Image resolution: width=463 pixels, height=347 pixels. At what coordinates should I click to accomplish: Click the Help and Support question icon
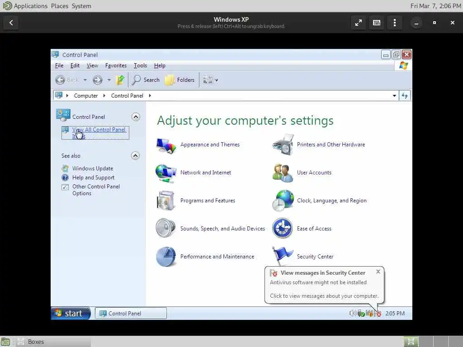65,178
